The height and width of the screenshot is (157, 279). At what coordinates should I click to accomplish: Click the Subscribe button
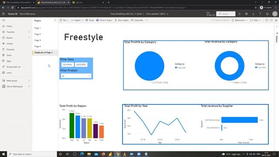click(137, 20)
